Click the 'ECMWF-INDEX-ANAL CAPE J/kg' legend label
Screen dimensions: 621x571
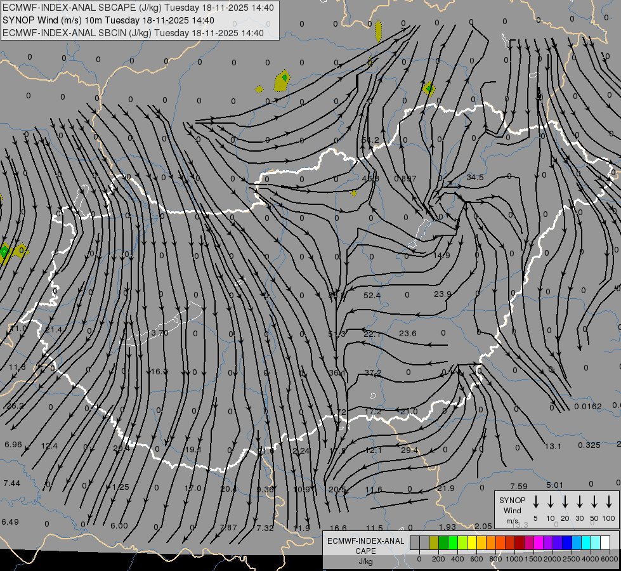coord(365,551)
